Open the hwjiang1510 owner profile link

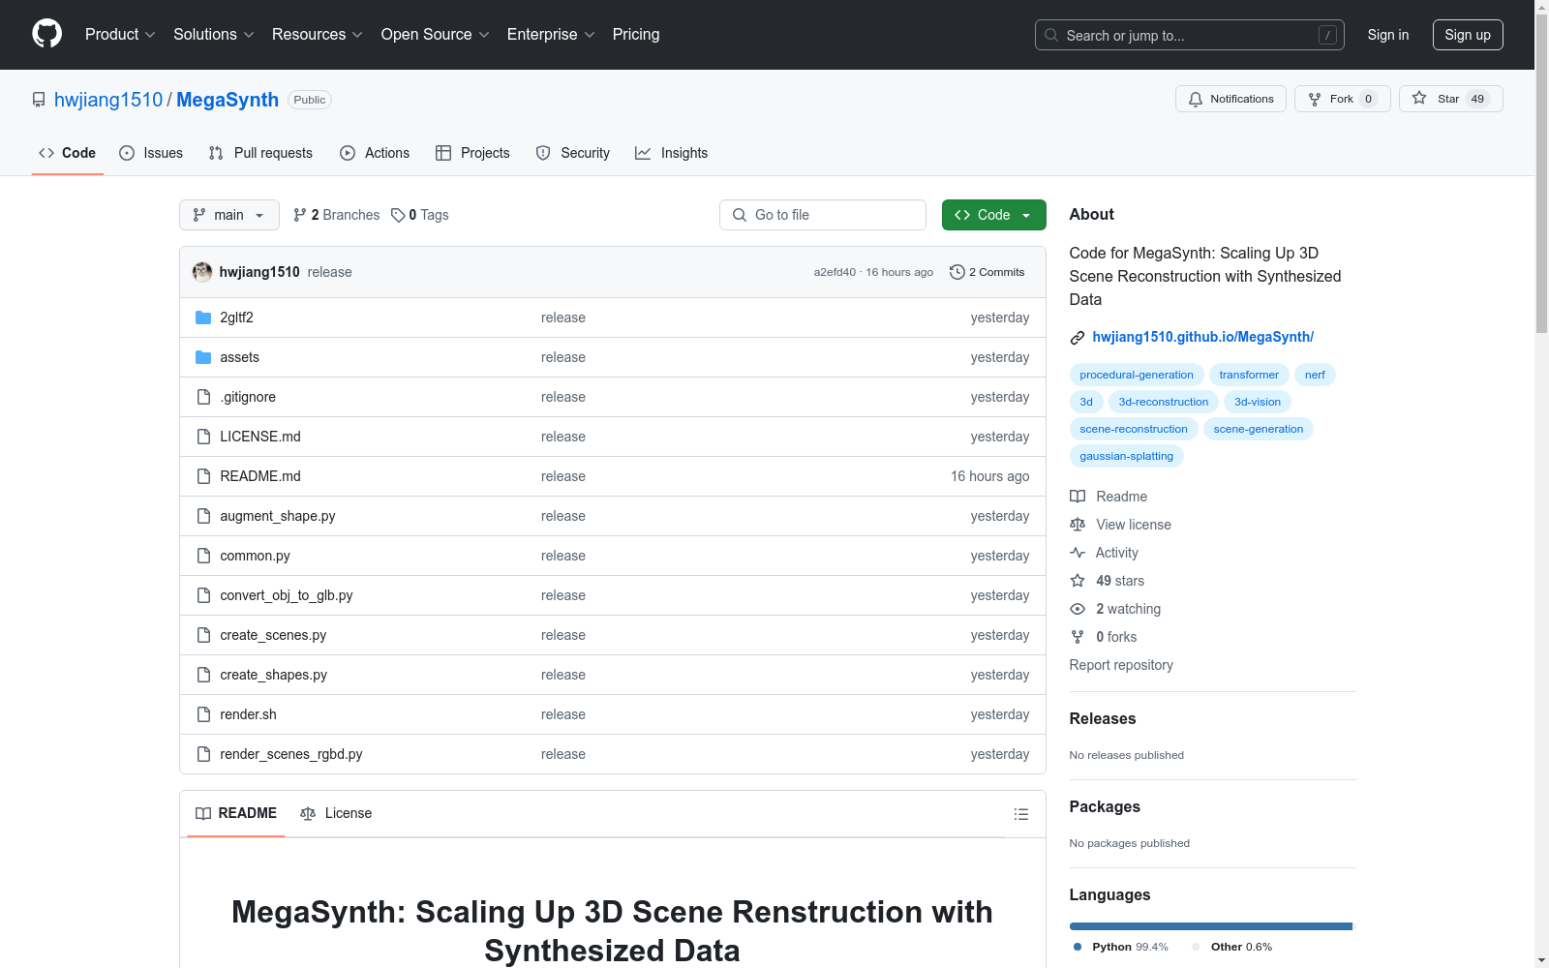pyautogui.click(x=108, y=100)
